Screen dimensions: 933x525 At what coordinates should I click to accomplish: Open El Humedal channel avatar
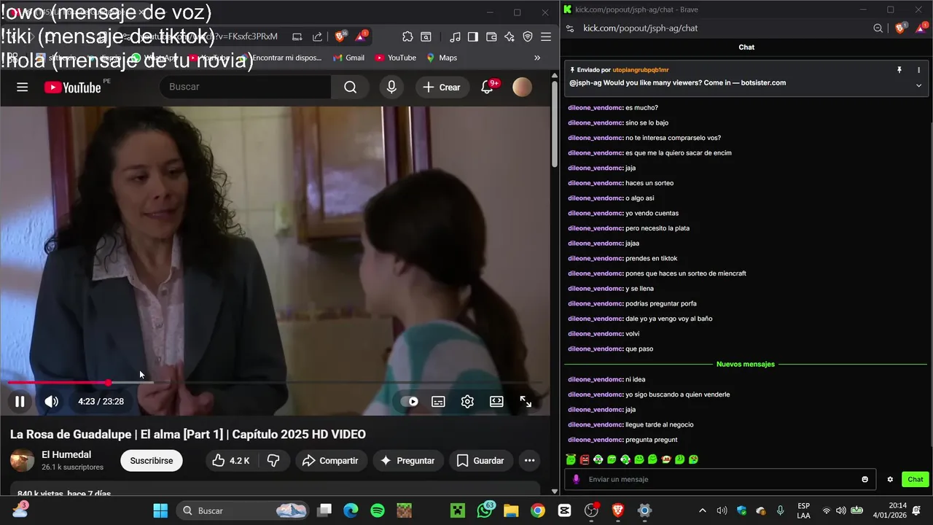click(22, 460)
